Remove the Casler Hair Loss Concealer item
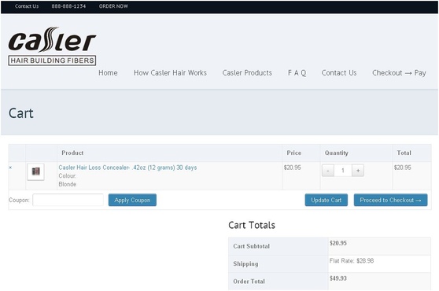This screenshot has height=291, width=439. coord(10,168)
